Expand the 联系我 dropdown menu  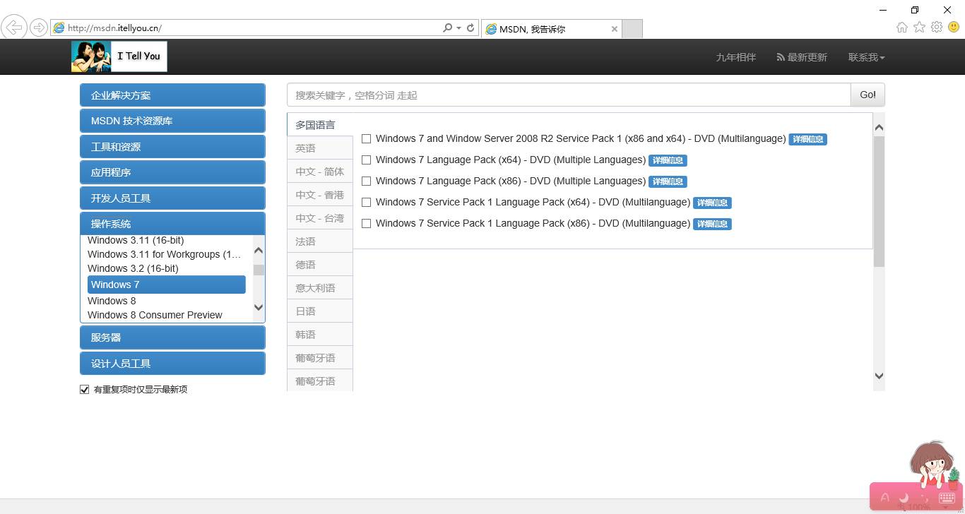[866, 57]
